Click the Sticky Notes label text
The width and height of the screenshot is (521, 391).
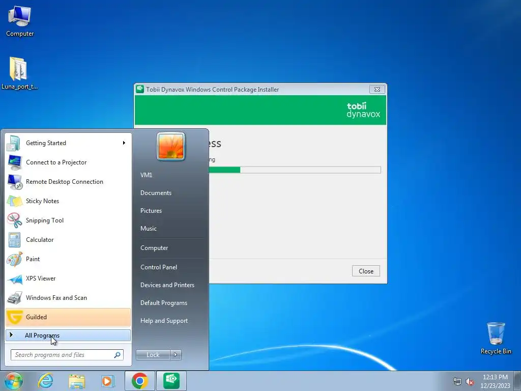coord(43,201)
